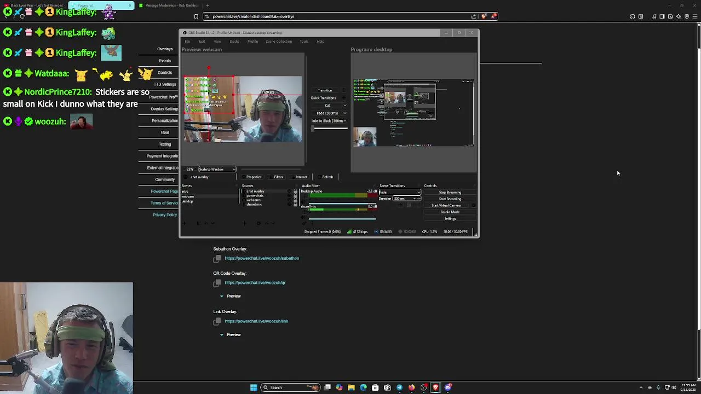Add a new source in OBS Sources dock
The height and width of the screenshot is (394, 701).
pyautogui.click(x=244, y=223)
